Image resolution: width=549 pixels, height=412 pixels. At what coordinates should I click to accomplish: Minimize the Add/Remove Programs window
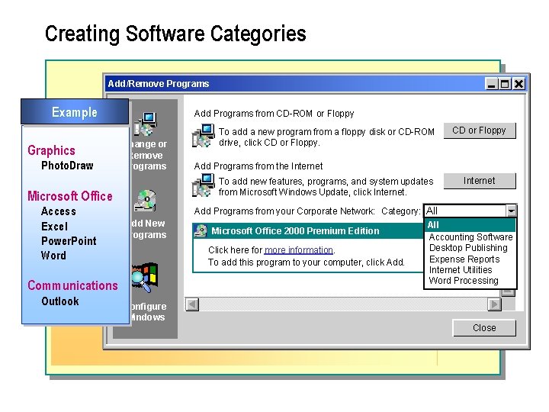pyautogui.click(x=492, y=84)
